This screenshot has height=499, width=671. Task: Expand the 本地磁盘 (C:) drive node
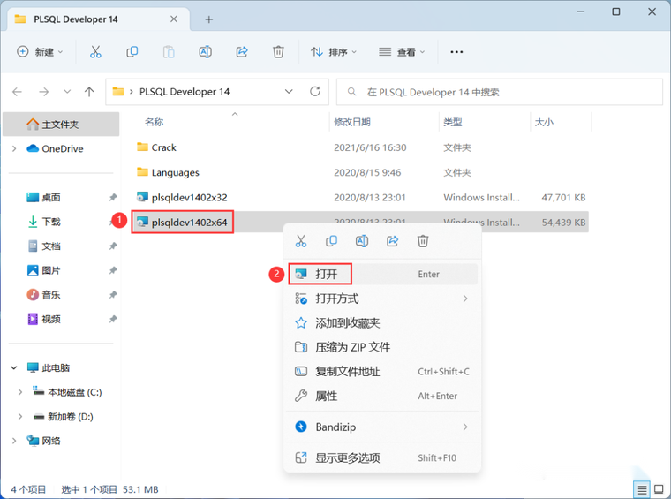pos(20,392)
